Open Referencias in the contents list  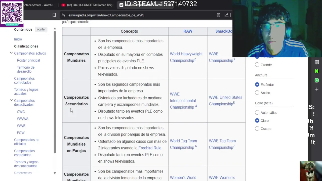tap(23, 173)
